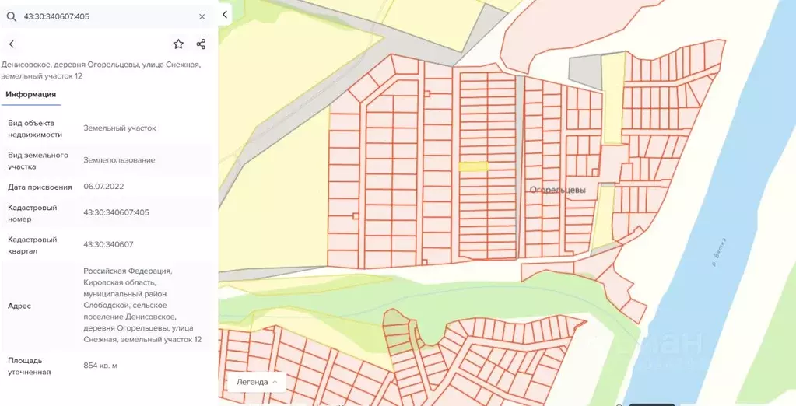796x406 pixels.
Task: Click the parcel address title text
Action: point(101,70)
